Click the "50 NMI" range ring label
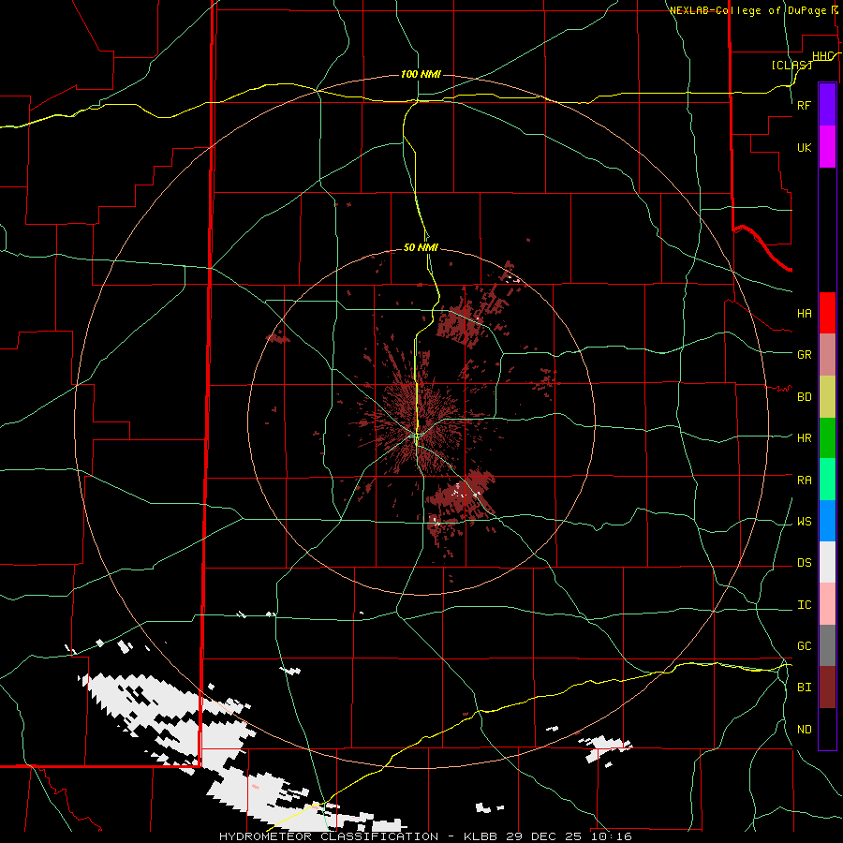This screenshot has height=843, width=843. (421, 247)
